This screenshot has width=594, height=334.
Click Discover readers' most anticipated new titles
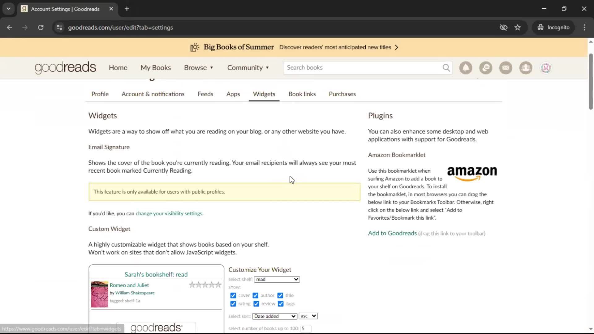coord(335,47)
